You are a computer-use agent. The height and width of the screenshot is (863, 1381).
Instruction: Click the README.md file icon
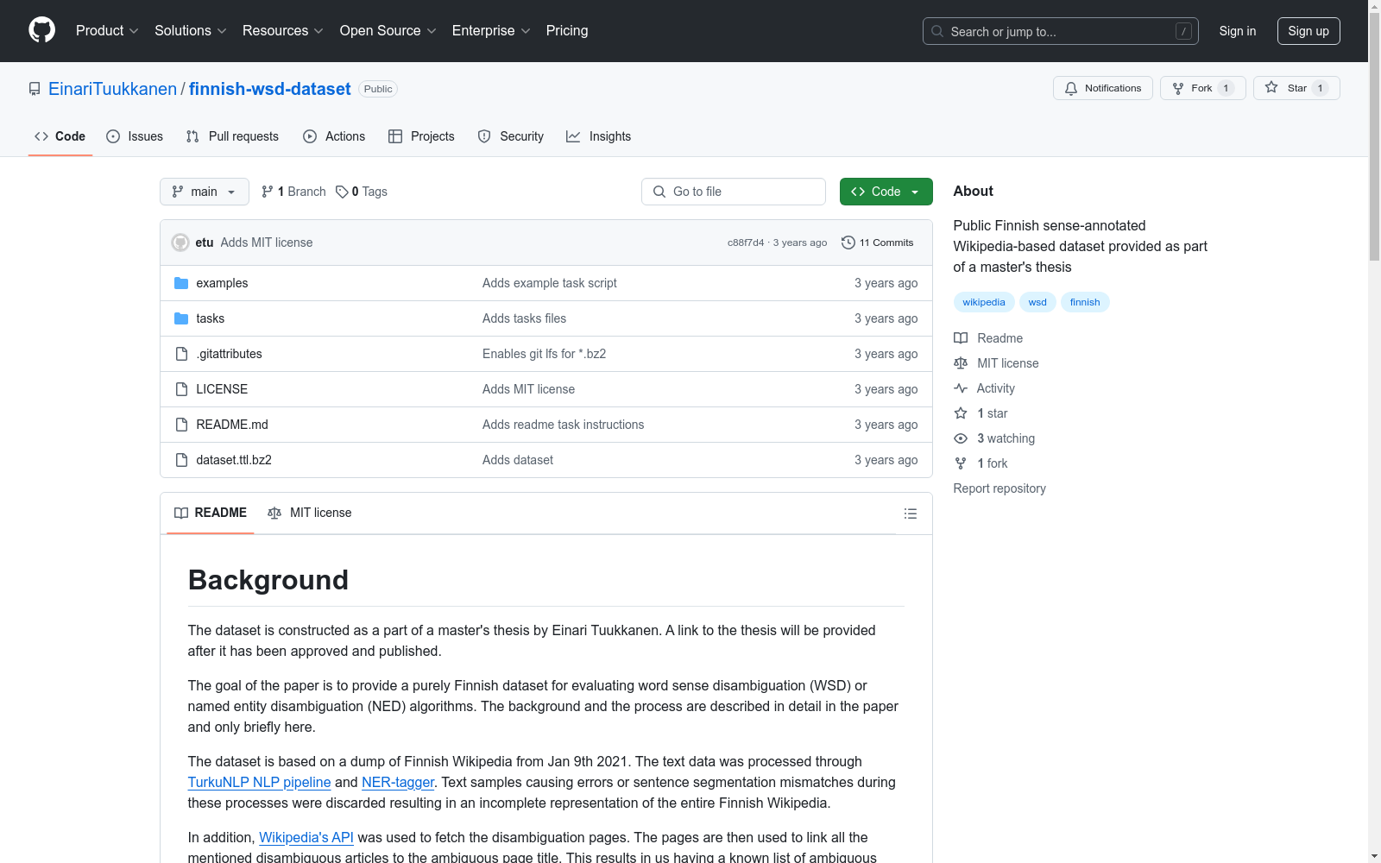pos(181,425)
